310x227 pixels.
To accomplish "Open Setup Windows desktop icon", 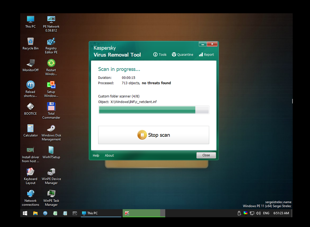I will point(51,89).
